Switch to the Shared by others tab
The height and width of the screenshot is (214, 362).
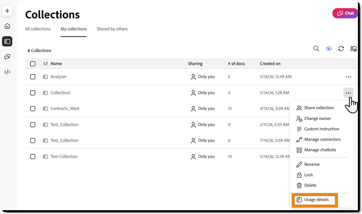pyautogui.click(x=112, y=29)
